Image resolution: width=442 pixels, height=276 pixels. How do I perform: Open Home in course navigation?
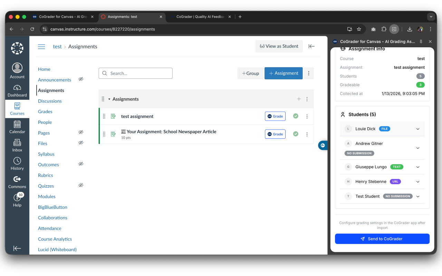[44, 69]
